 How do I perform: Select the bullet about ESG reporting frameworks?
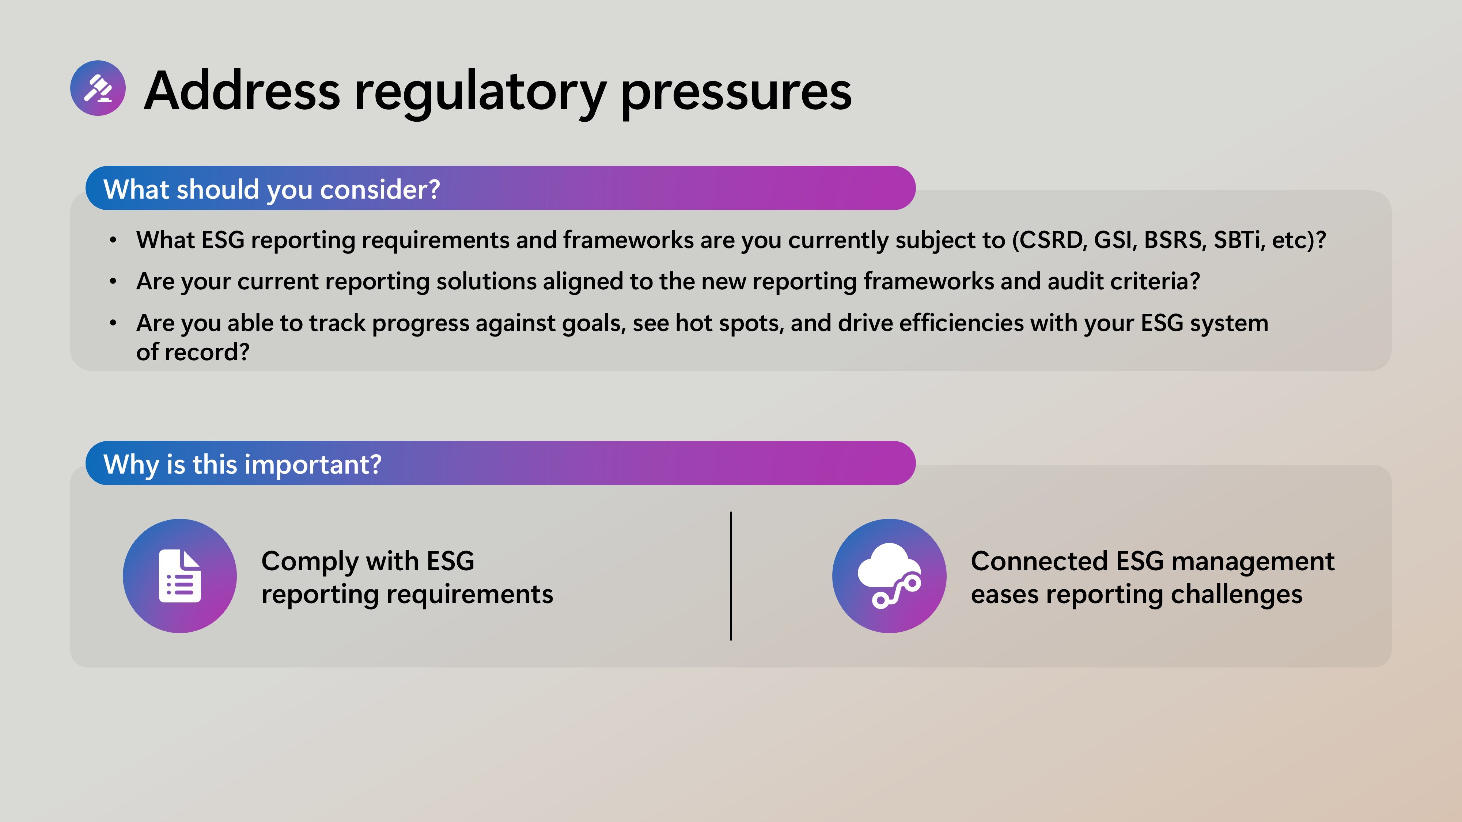tap(730, 240)
